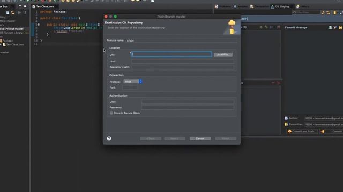Maximize the Package Explorer panel

(25, 6)
